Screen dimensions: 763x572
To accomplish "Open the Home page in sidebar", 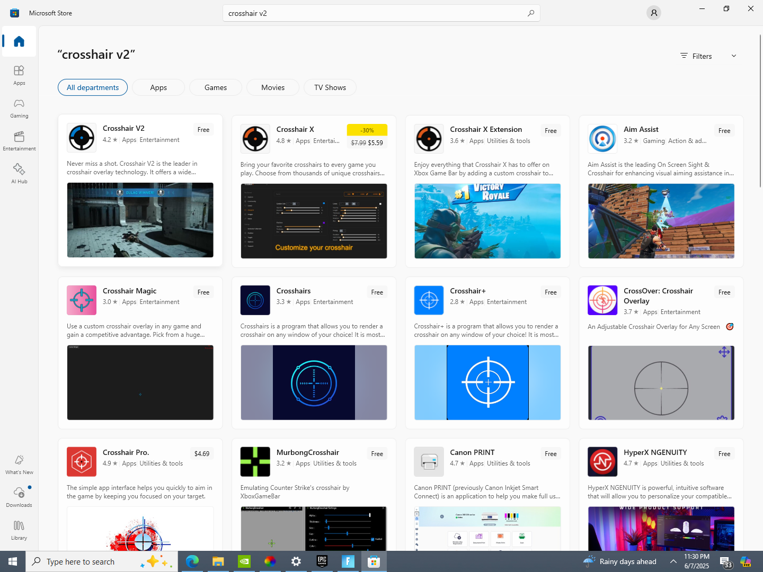I will click(x=19, y=41).
